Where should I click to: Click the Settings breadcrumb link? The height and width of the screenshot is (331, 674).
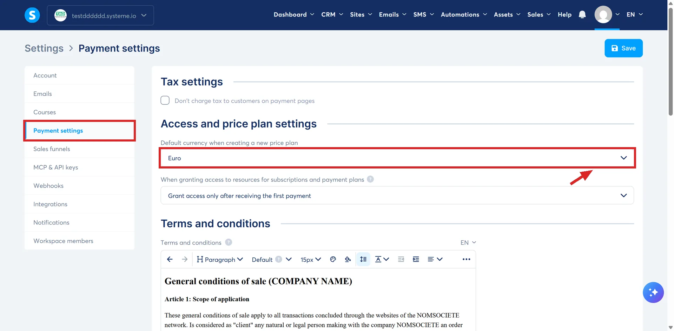(x=44, y=48)
